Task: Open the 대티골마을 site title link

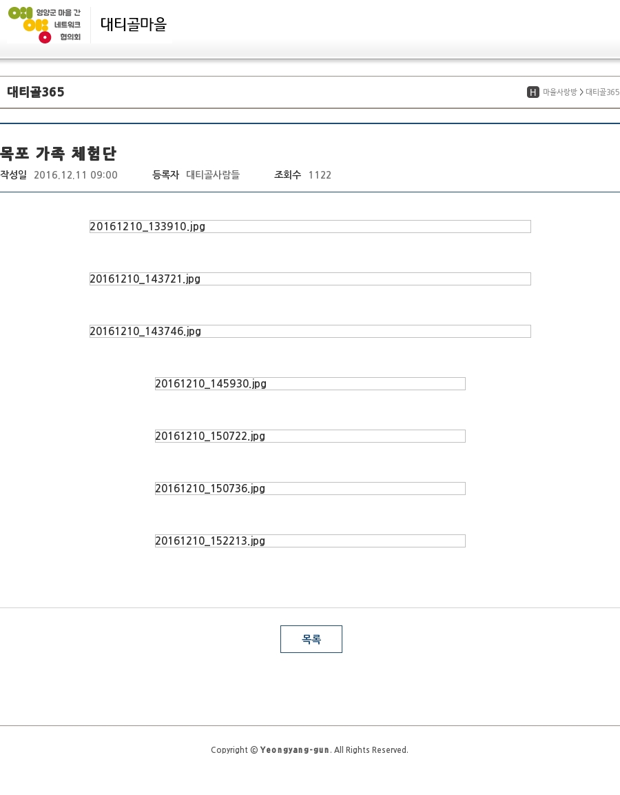Action: pos(134,25)
